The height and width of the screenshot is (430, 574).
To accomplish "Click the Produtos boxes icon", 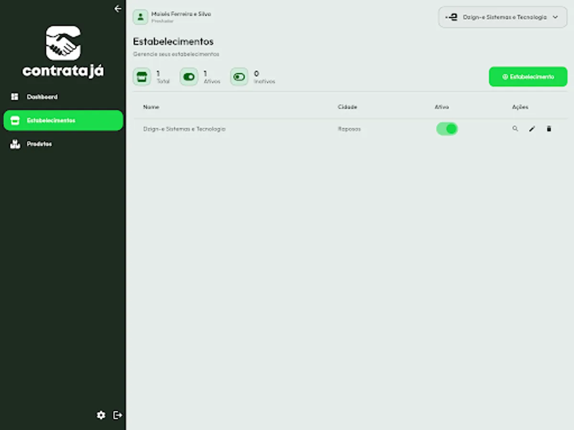I will point(15,144).
